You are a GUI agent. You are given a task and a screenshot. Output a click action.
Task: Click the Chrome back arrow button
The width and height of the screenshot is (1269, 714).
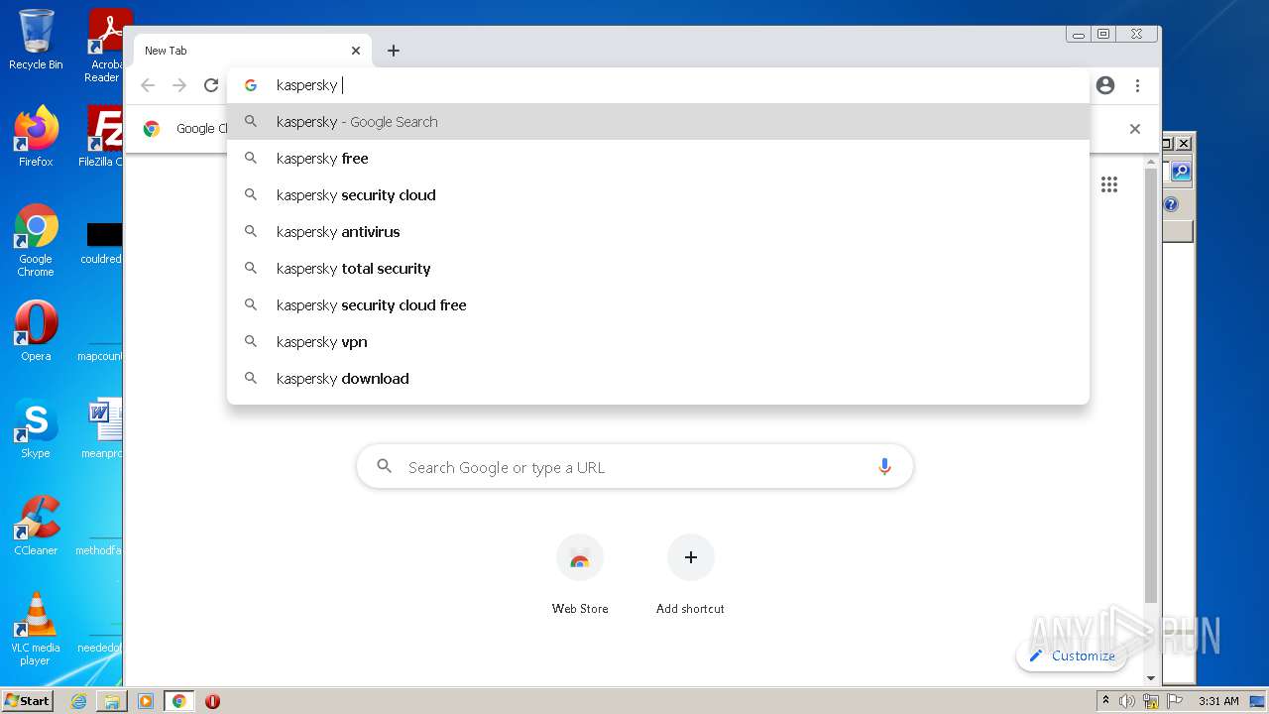(148, 85)
